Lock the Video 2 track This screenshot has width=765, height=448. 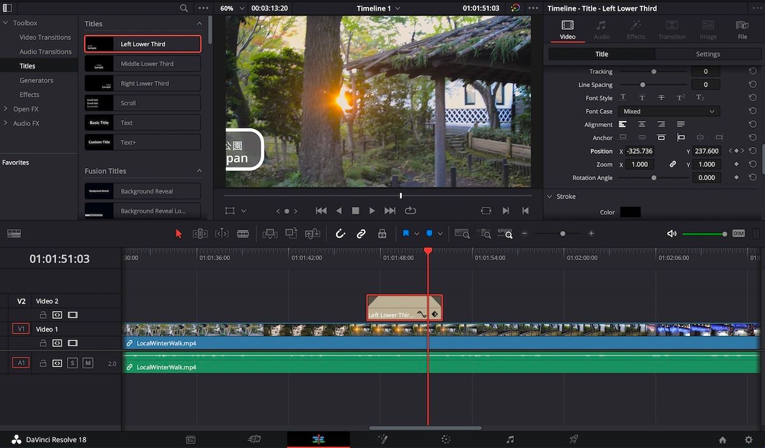[x=43, y=315]
